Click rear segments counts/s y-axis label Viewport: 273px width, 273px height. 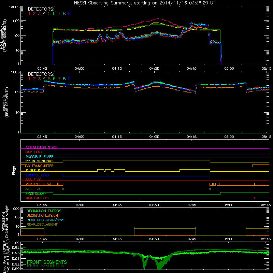tap(5, 102)
